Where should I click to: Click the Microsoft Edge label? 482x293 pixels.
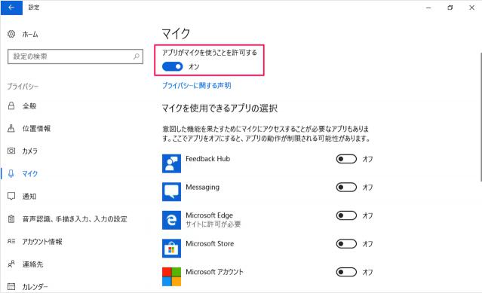coord(210,215)
